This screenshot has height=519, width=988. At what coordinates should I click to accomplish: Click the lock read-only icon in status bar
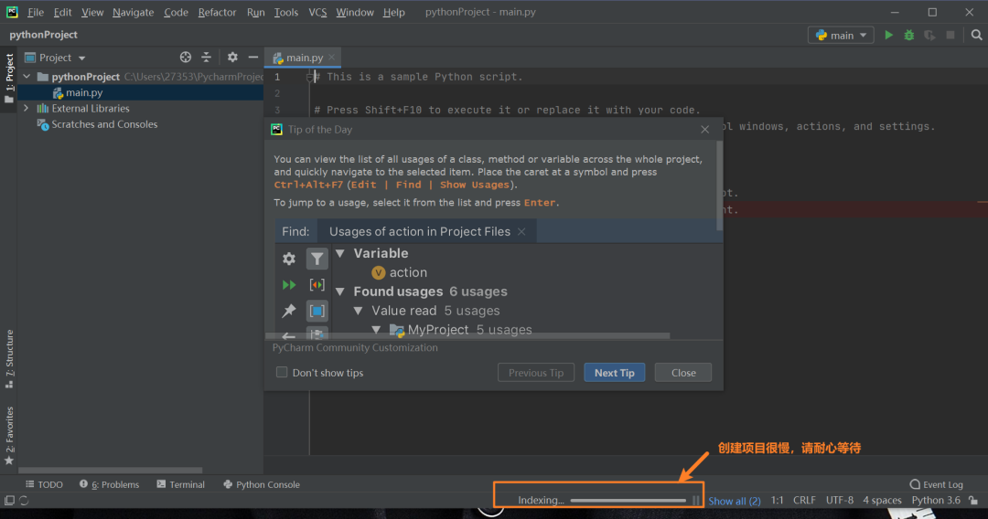click(973, 501)
